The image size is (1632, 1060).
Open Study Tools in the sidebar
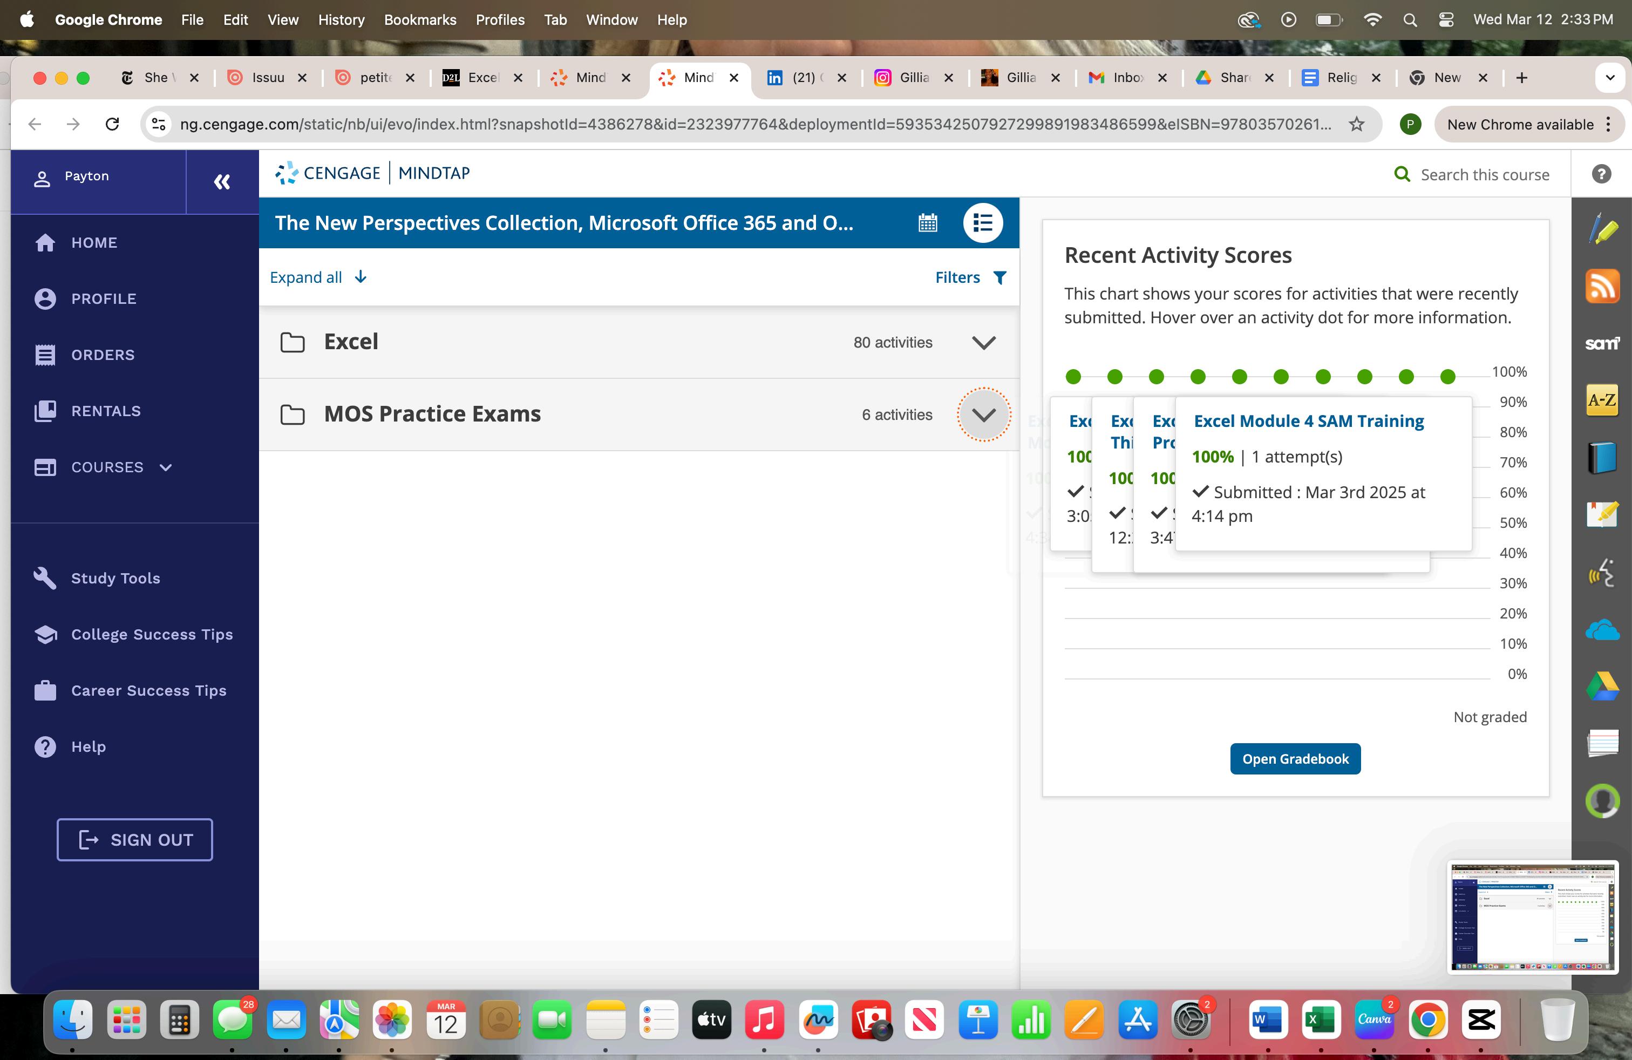tap(115, 578)
